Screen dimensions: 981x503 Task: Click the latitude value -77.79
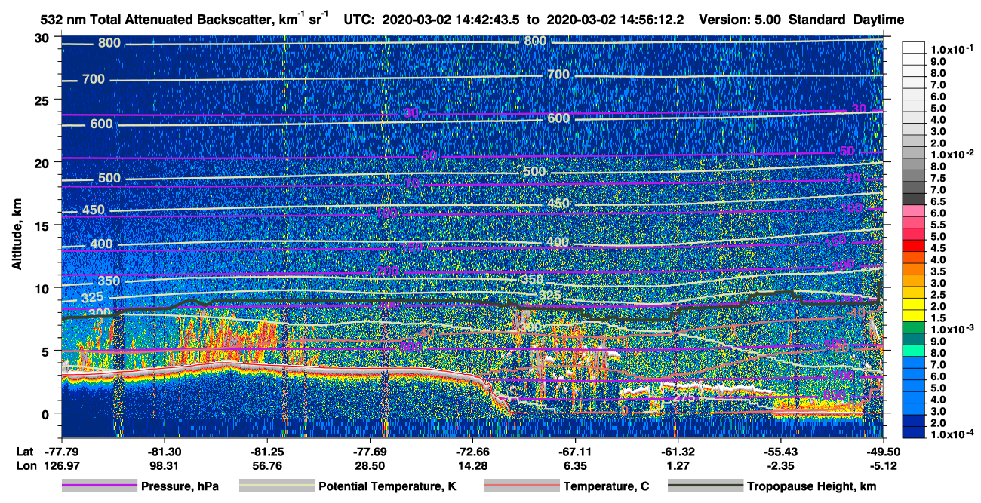[61, 452]
